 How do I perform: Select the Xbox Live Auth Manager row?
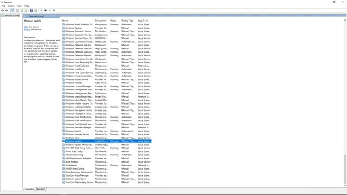point(107,175)
